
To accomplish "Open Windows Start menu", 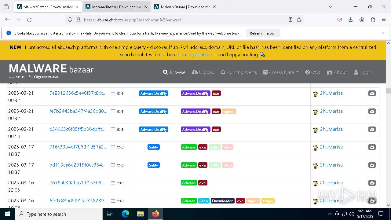I will tap(7, 214).
